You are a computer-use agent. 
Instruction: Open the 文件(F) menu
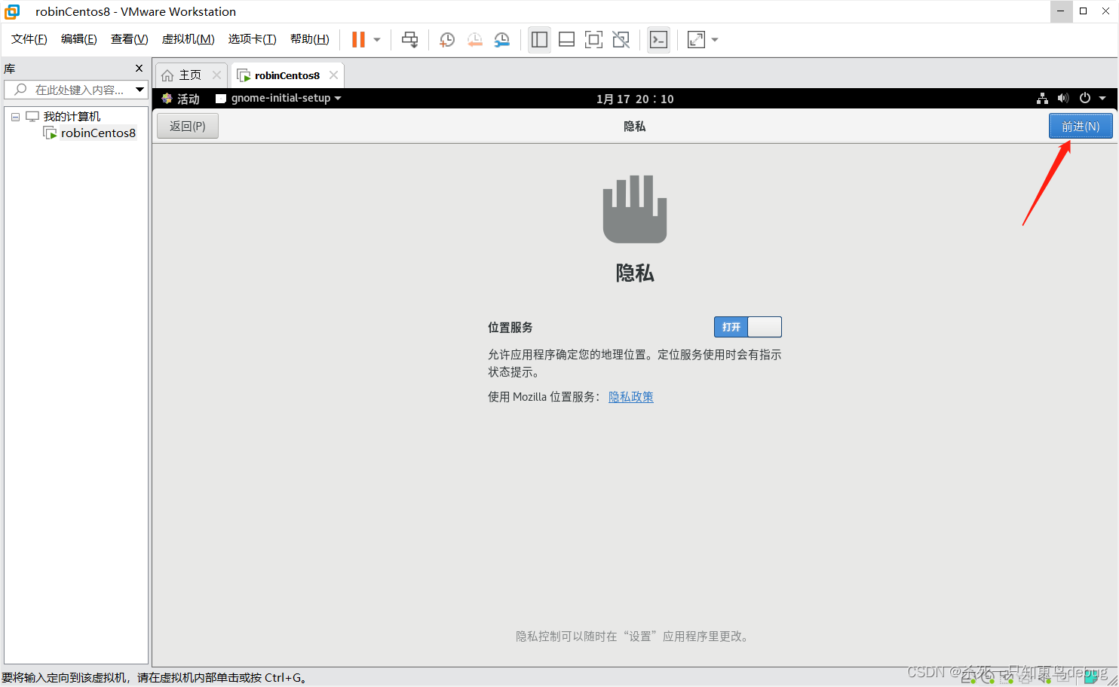click(29, 39)
